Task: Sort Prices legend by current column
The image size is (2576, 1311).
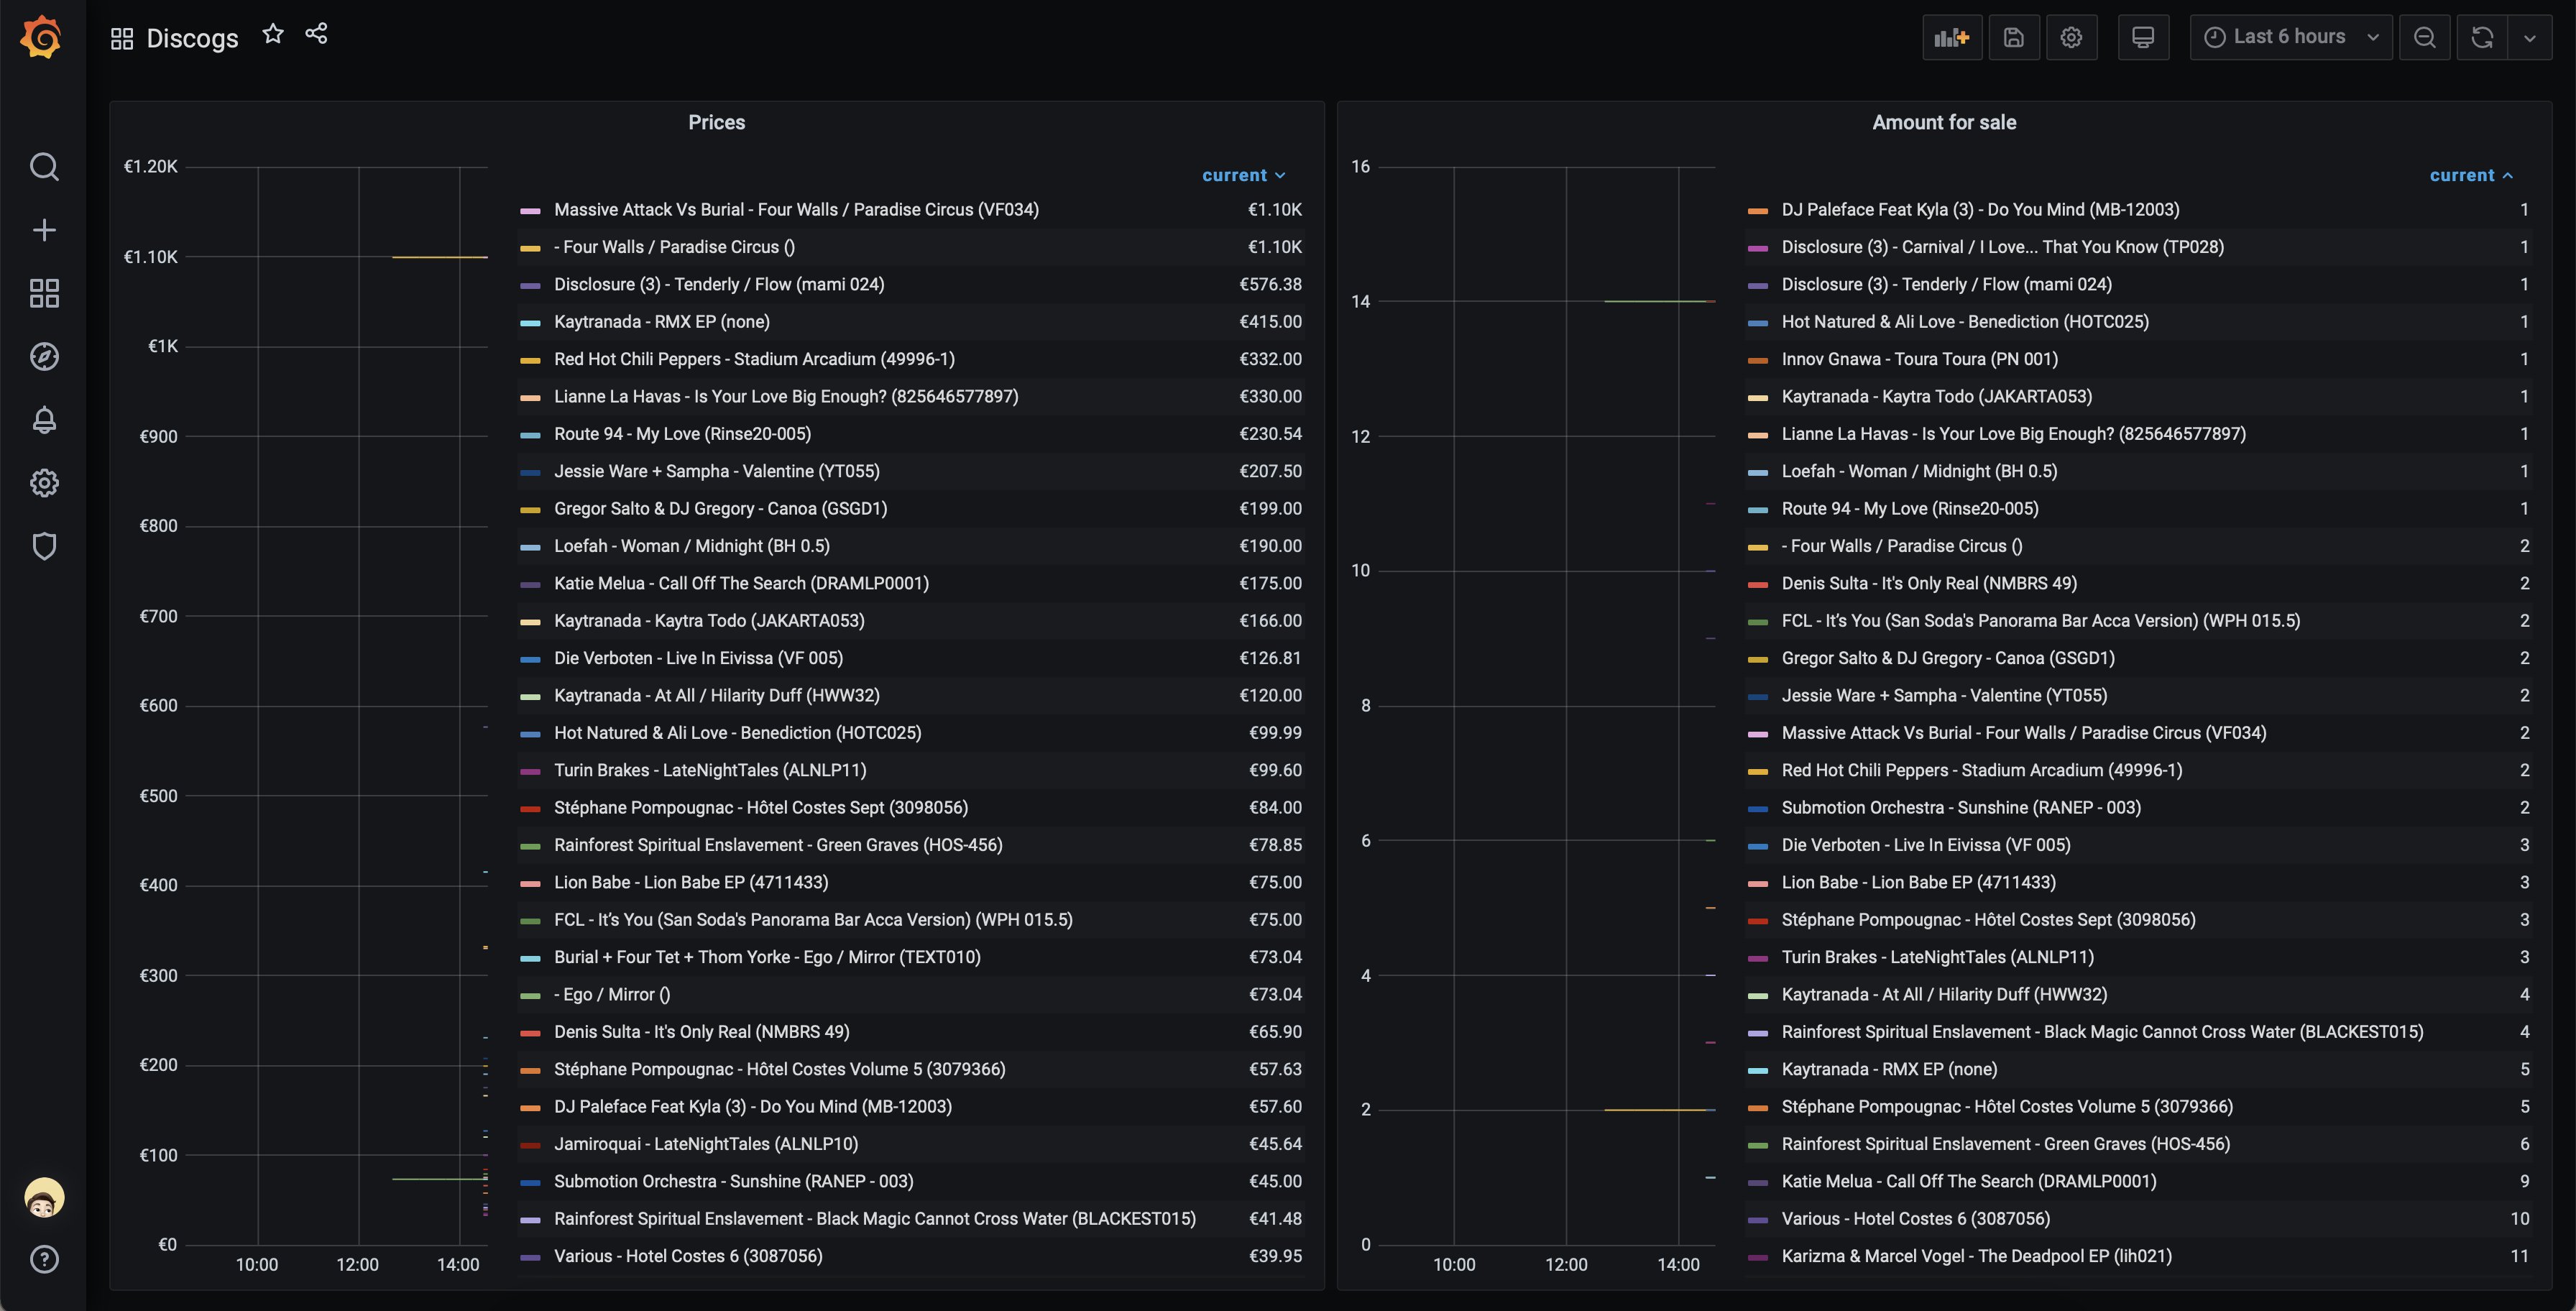Action: tap(1243, 175)
